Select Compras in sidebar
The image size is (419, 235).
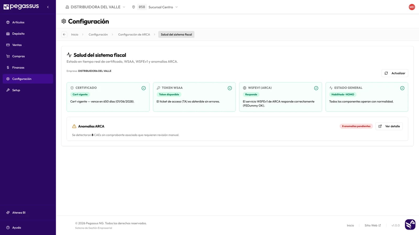pyautogui.click(x=28, y=56)
